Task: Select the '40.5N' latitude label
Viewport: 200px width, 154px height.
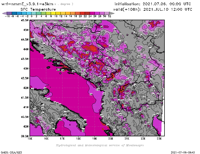Action: coord(25,117)
